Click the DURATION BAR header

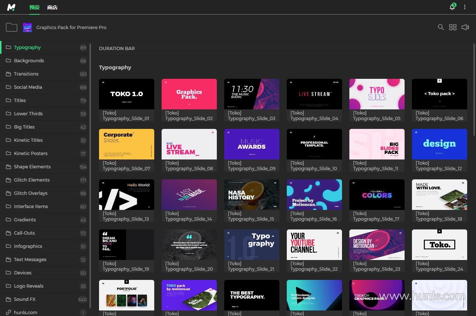point(117,48)
